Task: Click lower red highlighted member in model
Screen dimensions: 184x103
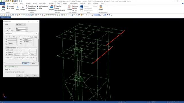Action: pos(102,55)
